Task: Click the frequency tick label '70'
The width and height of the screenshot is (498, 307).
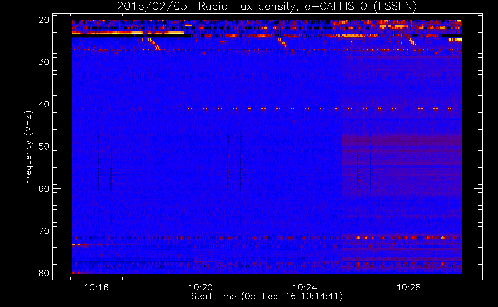Action: 44,231
